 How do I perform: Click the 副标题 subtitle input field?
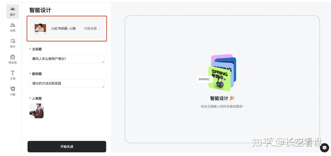(67, 83)
